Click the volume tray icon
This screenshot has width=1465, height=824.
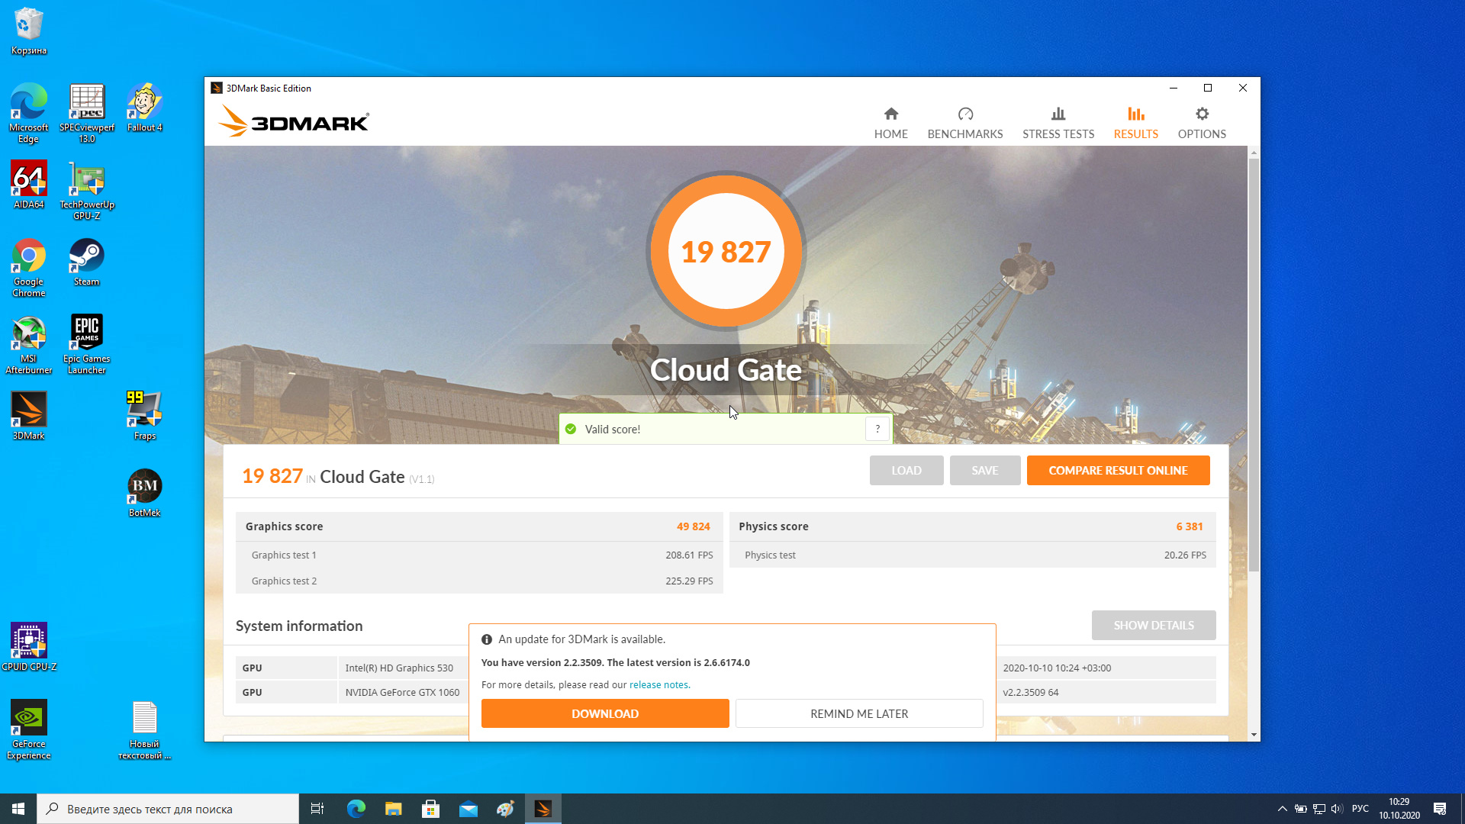(x=1337, y=809)
